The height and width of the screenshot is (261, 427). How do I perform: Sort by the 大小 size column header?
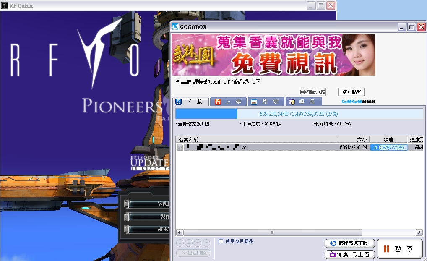pos(353,139)
